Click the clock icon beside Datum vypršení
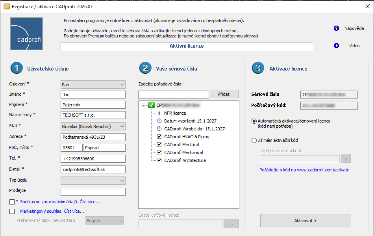The width and height of the screenshot is (374, 236). (x=159, y=121)
